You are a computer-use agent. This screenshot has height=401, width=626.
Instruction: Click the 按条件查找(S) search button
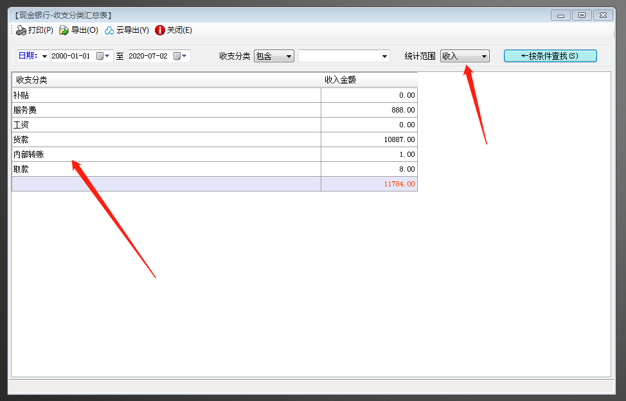point(550,56)
